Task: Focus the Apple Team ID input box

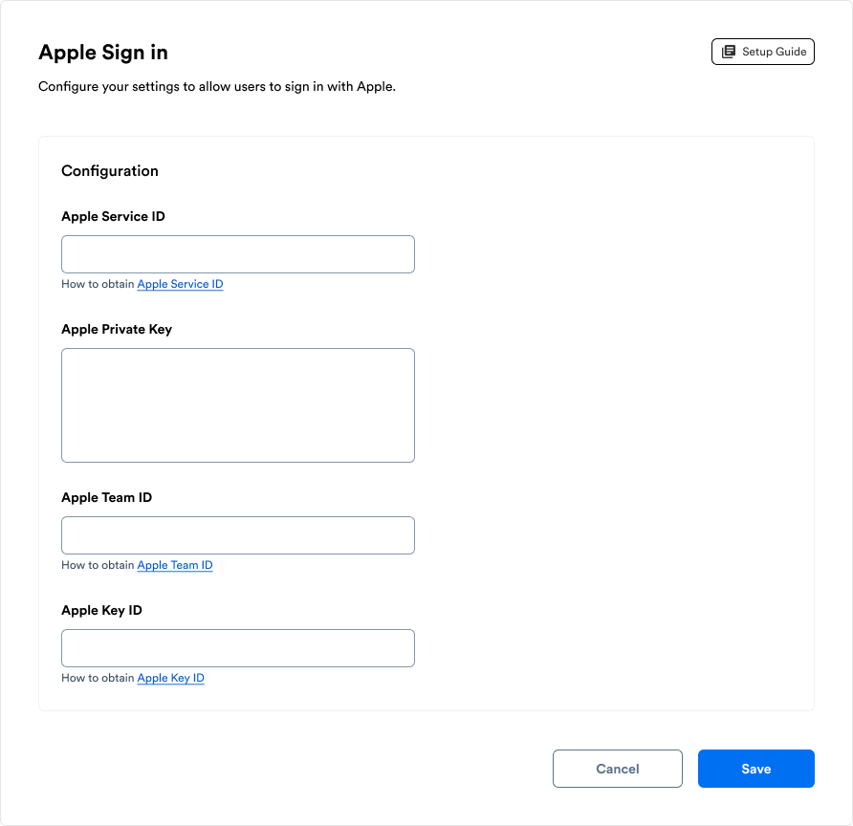Action: tap(237, 535)
